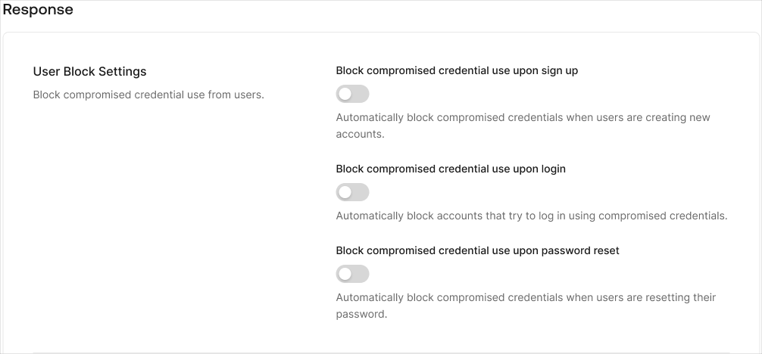Select the User Block Settings title
This screenshot has width=762, height=354.
tap(89, 72)
